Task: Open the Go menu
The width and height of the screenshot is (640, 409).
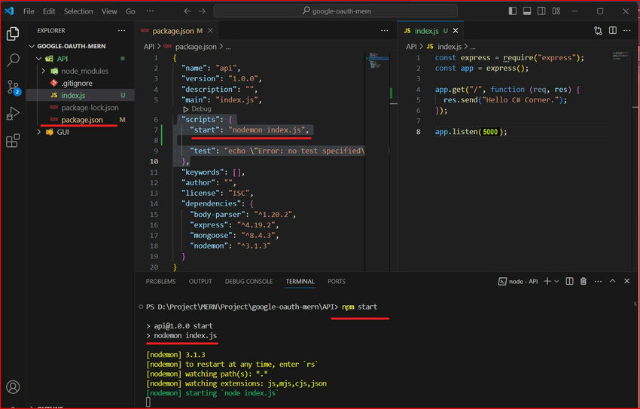Action: (x=130, y=11)
